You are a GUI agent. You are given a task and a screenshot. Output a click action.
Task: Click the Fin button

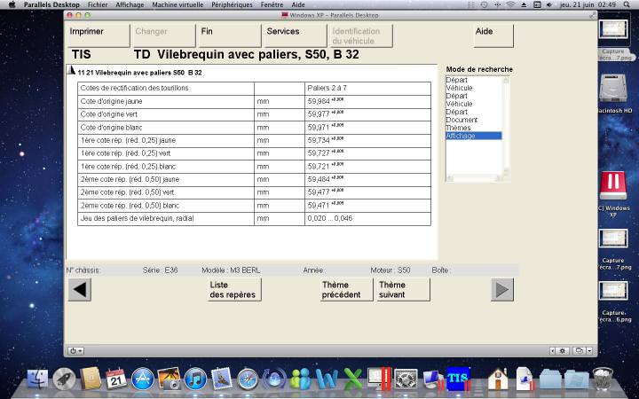click(x=230, y=35)
